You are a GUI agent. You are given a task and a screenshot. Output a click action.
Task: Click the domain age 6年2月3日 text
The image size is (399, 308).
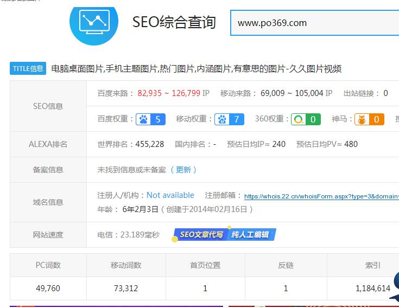click(140, 209)
